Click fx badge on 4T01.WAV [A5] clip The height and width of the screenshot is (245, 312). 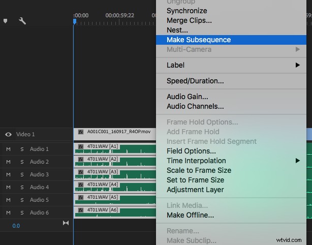[x=81, y=198]
